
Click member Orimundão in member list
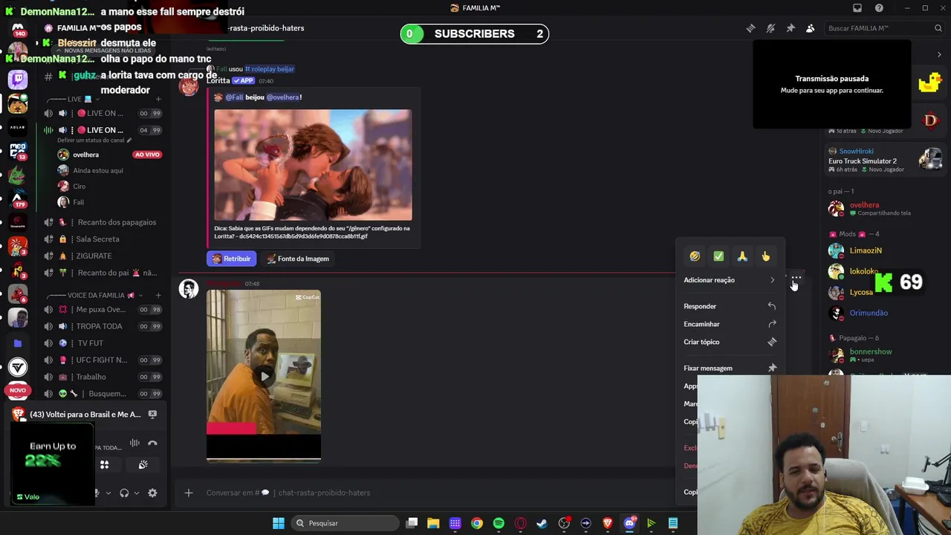869,313
